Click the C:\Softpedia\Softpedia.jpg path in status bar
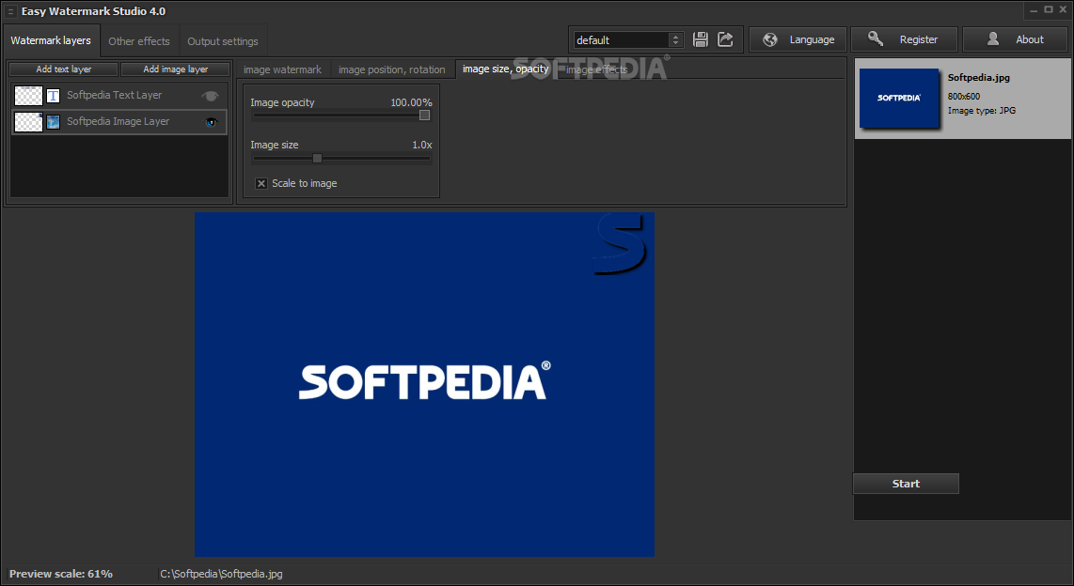 pos(221,574)
